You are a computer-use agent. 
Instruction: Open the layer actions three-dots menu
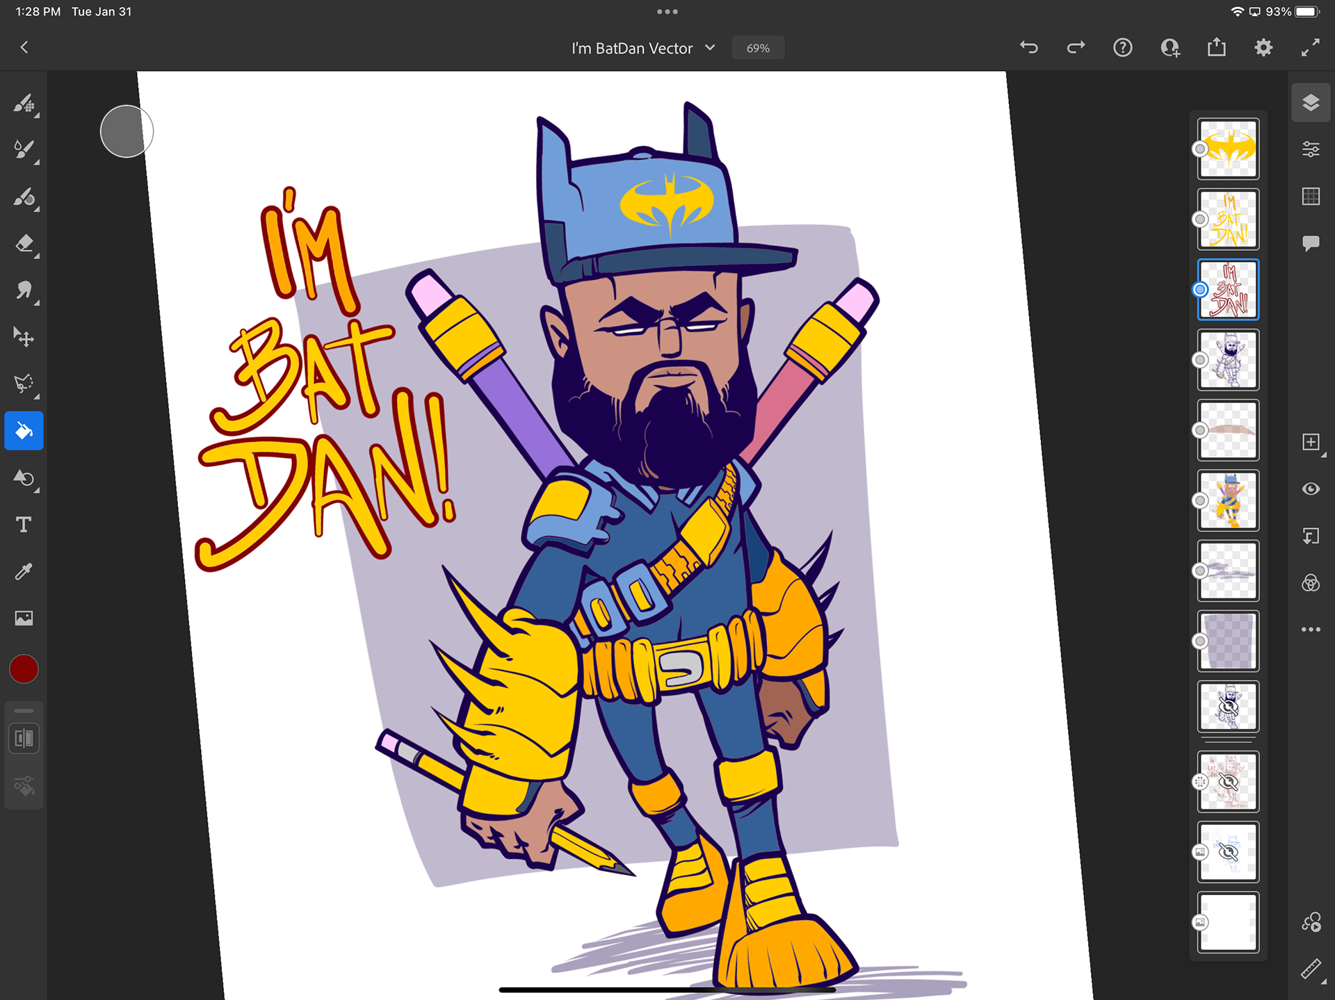pyautogui.click(x=1311, y=630)
